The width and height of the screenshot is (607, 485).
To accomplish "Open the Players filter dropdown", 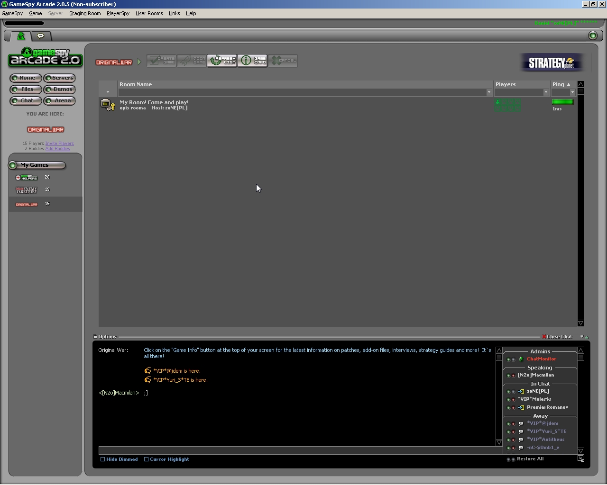I will coord(546,92).
